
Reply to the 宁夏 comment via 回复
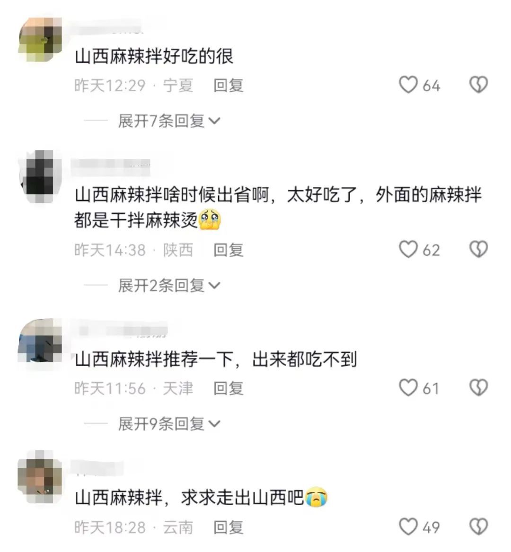click(229, 86)
